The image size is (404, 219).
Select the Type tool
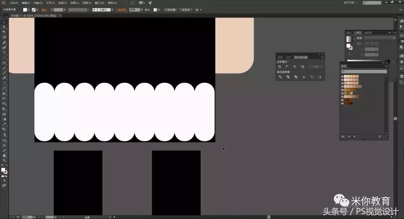tap(4, 53)
